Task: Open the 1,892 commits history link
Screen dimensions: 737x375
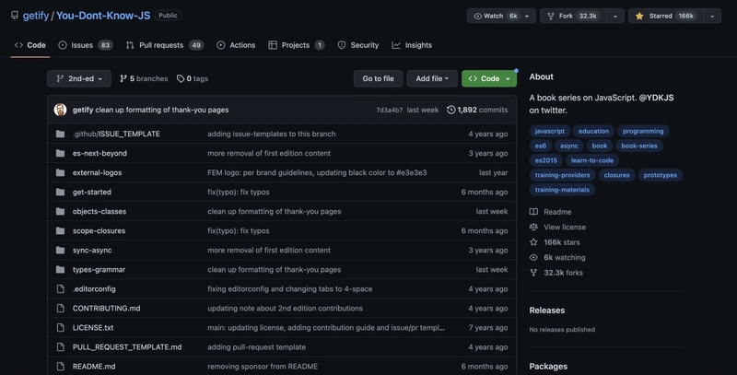Action: coord(477,110)
